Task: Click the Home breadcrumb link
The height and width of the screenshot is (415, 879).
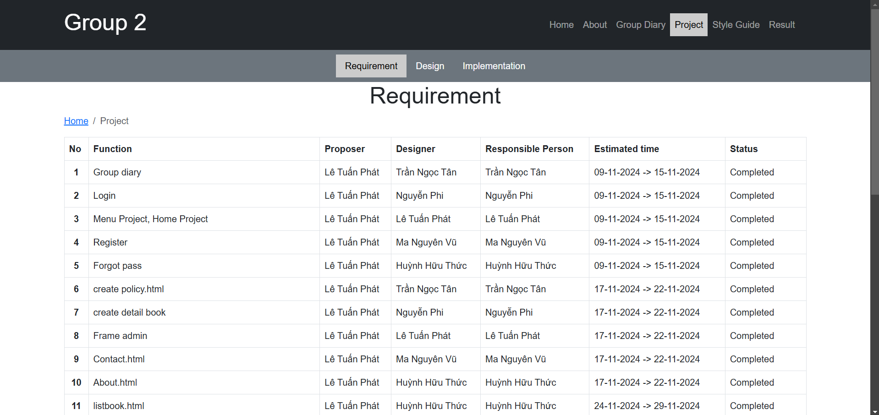Action: [x=76, y=121]
